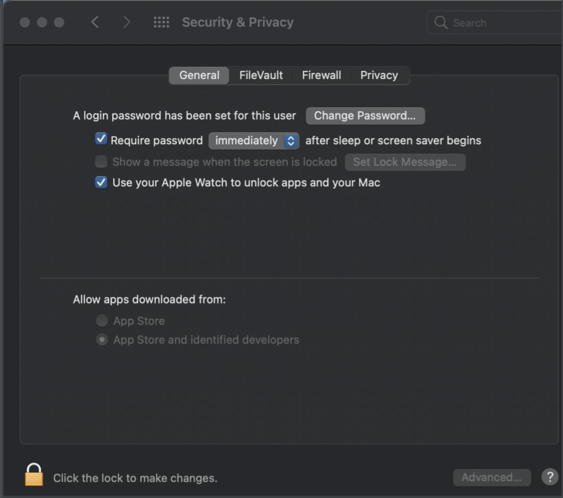This screenshot has height=498, width=563.
Task: Click the magnifying glass search icon
Action: 441,23
